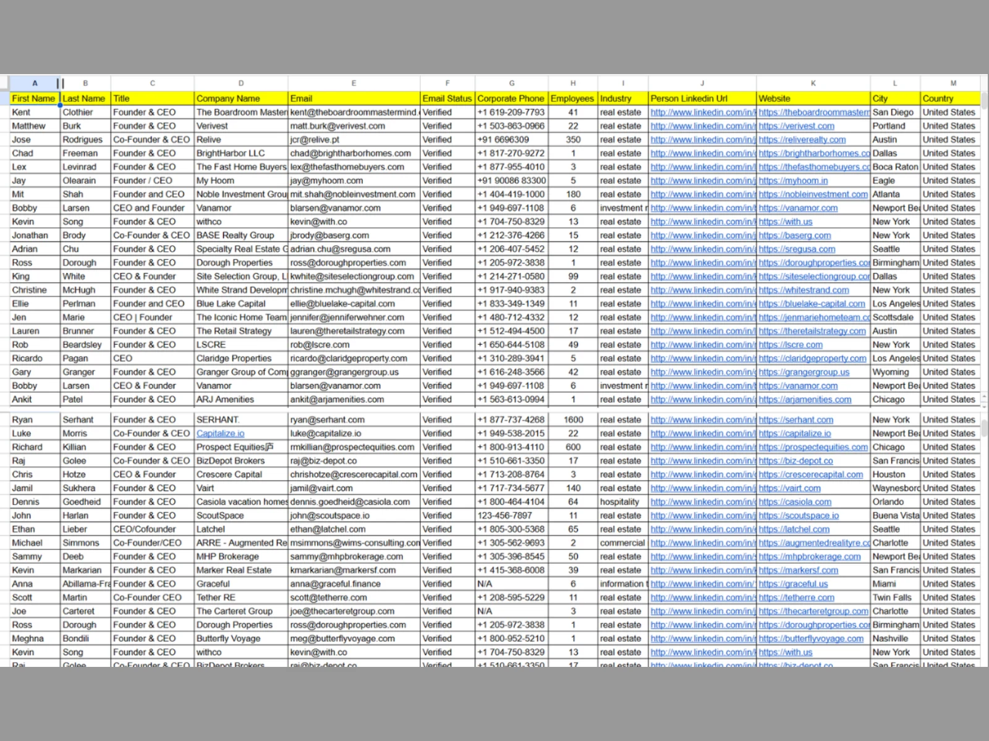The height and width of the screenshot is (741, 989).
Task: Open the https://lscre.com website link
Action: pyautogui.click(x=791, y=345)
